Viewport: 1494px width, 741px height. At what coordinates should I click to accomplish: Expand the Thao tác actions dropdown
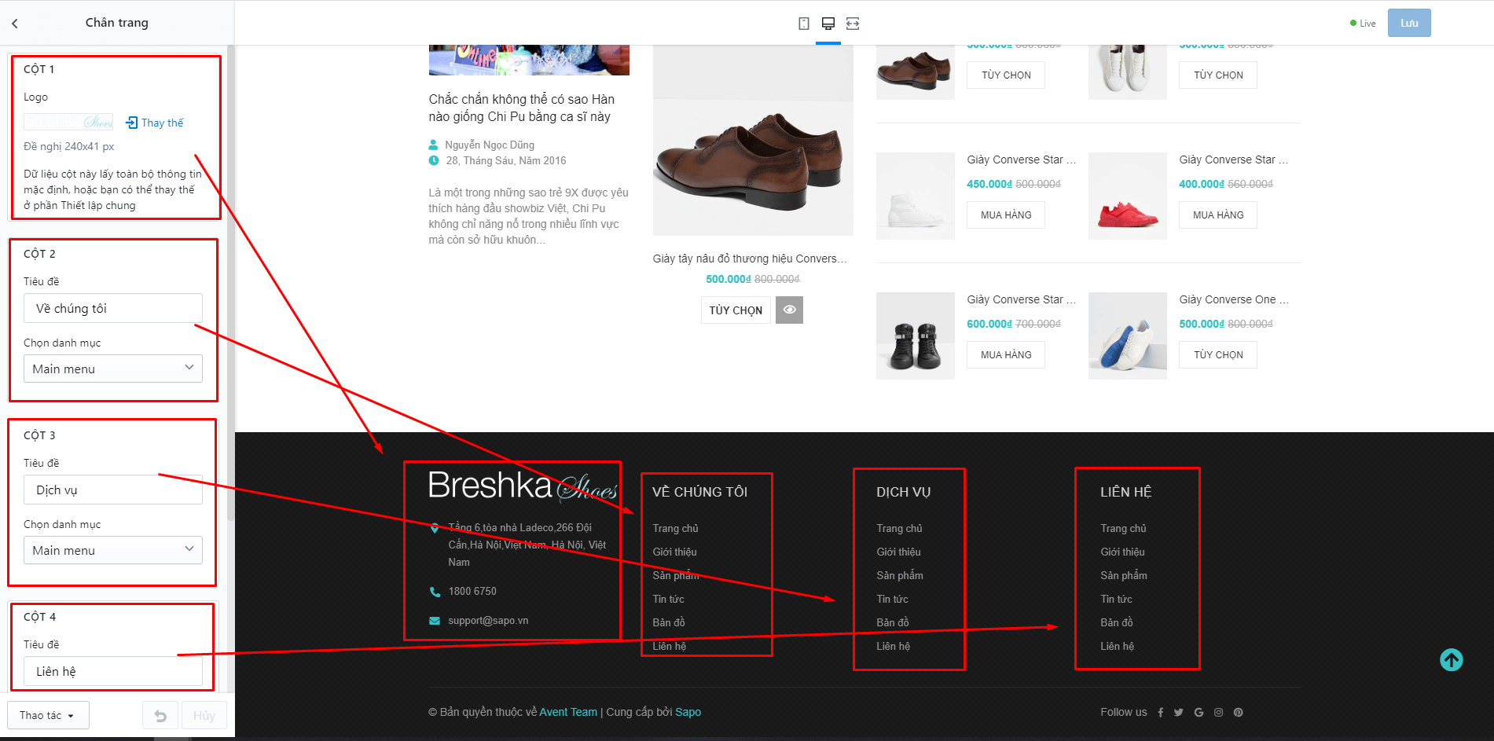(48, 716)
